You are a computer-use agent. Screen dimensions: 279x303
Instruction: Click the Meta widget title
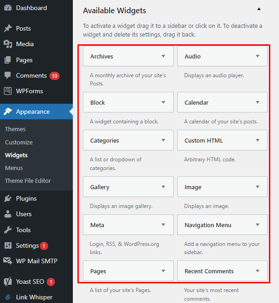click(97, 225)
